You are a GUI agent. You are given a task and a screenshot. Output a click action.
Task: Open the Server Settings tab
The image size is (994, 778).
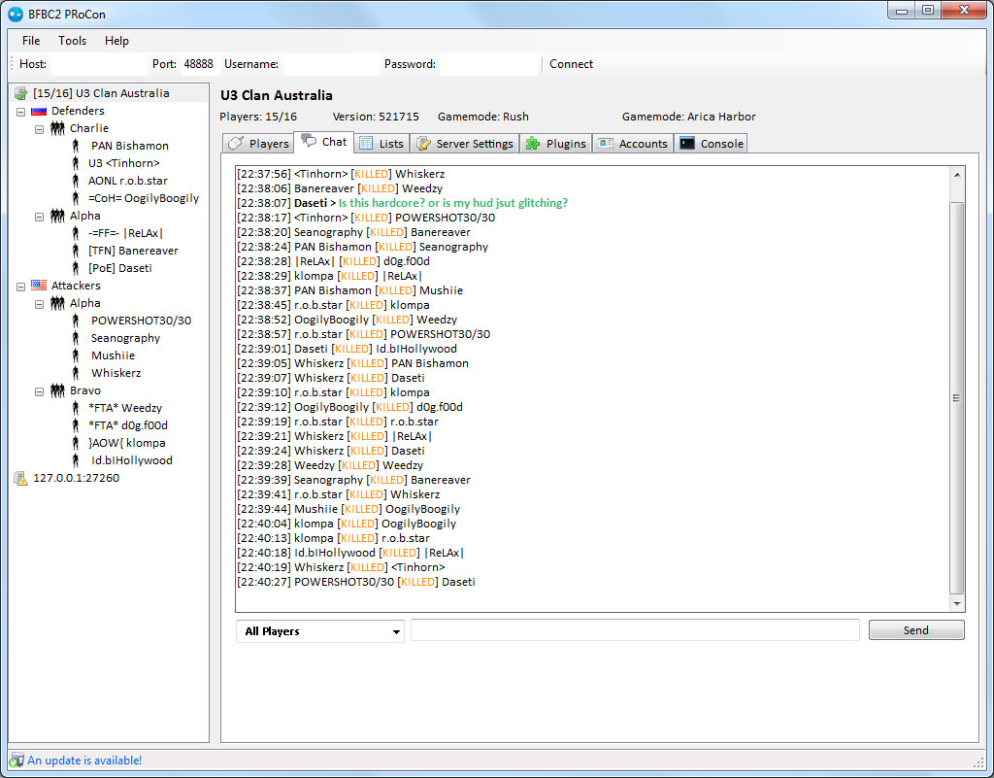click(465, 144)
